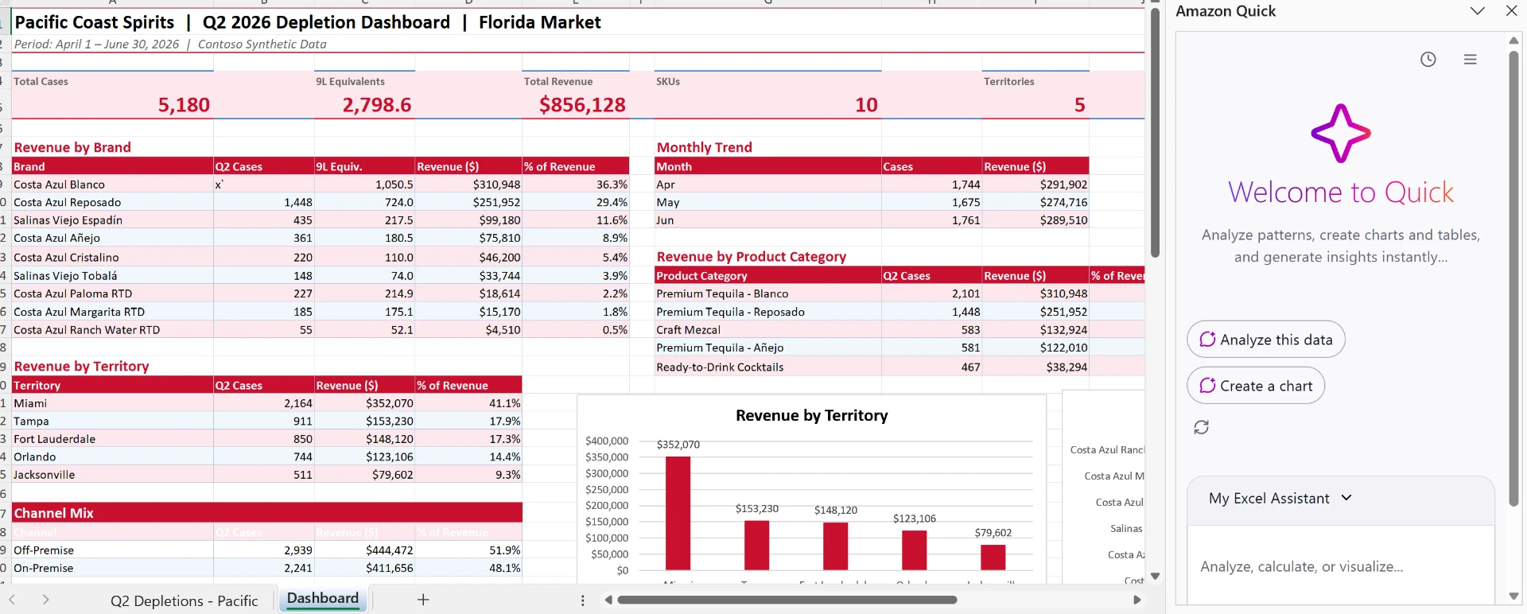1527x614 pixels.
Task: Click the $352,070 chart bar
Action: (678, 513)
